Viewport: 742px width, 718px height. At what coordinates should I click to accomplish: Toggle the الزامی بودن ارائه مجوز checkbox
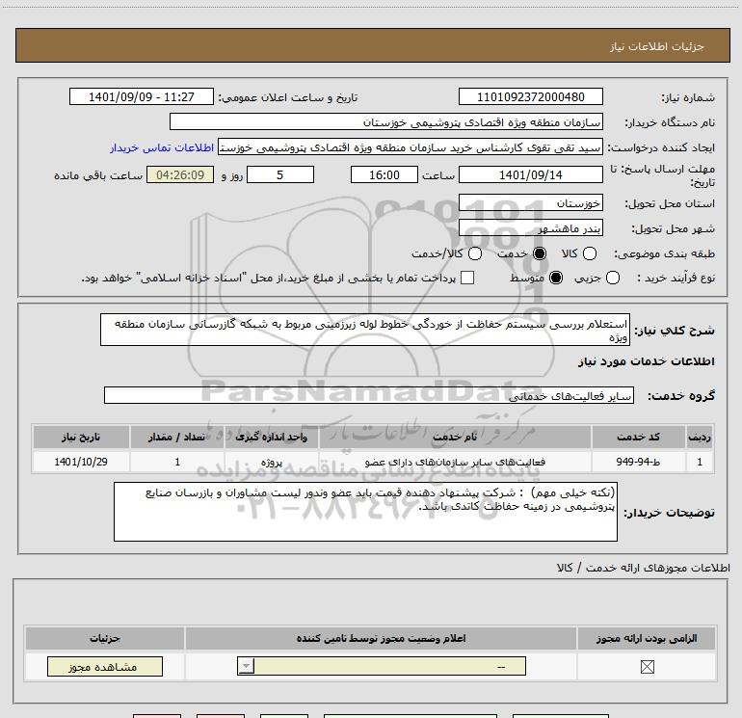click(647, 667)
